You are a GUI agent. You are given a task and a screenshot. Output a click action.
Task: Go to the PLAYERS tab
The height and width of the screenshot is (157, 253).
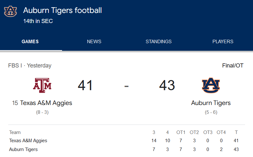pos(223,42)
